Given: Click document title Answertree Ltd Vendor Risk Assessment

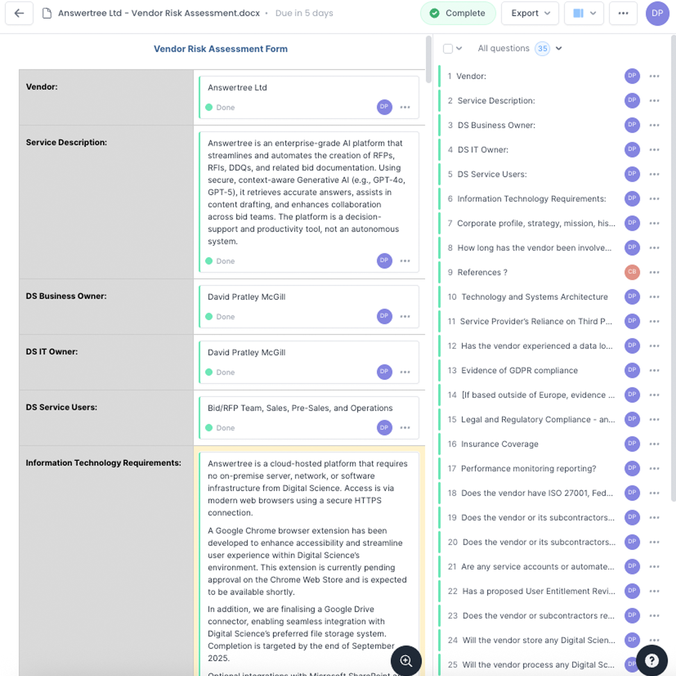Looking at the screenshot, I should point(159,13).
